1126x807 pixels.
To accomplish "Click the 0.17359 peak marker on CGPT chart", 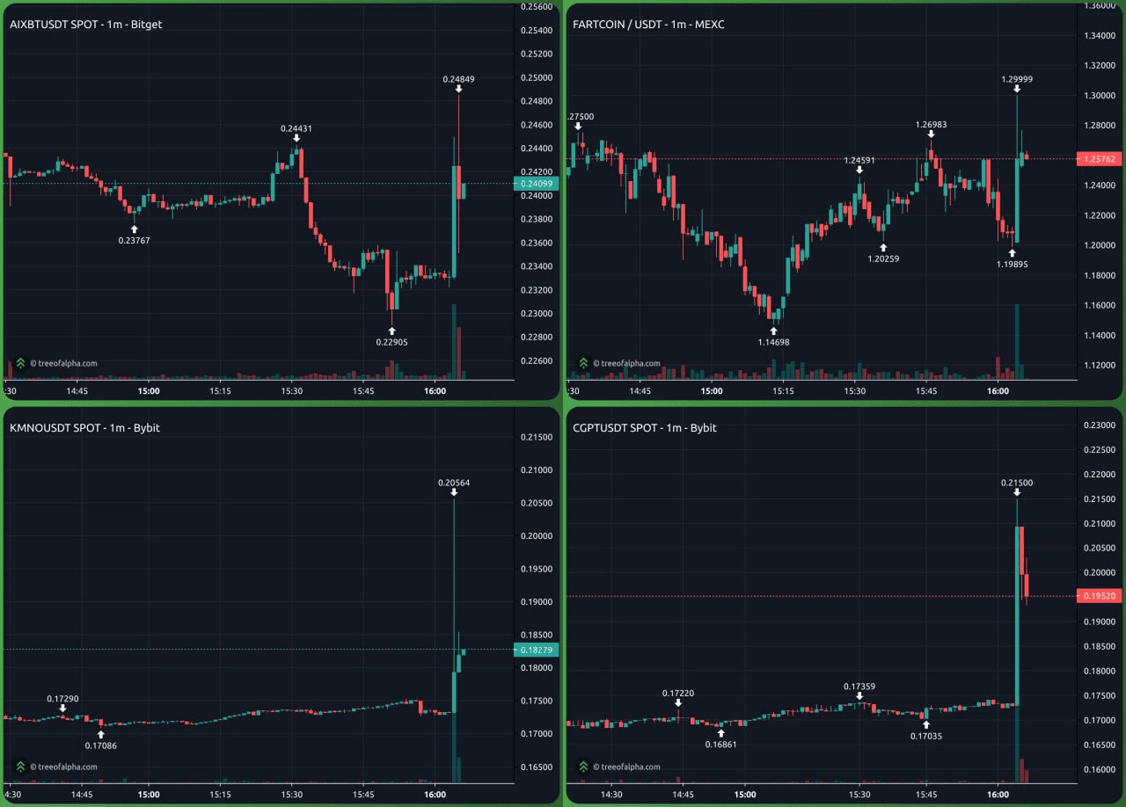I will [x=859, y=687].
